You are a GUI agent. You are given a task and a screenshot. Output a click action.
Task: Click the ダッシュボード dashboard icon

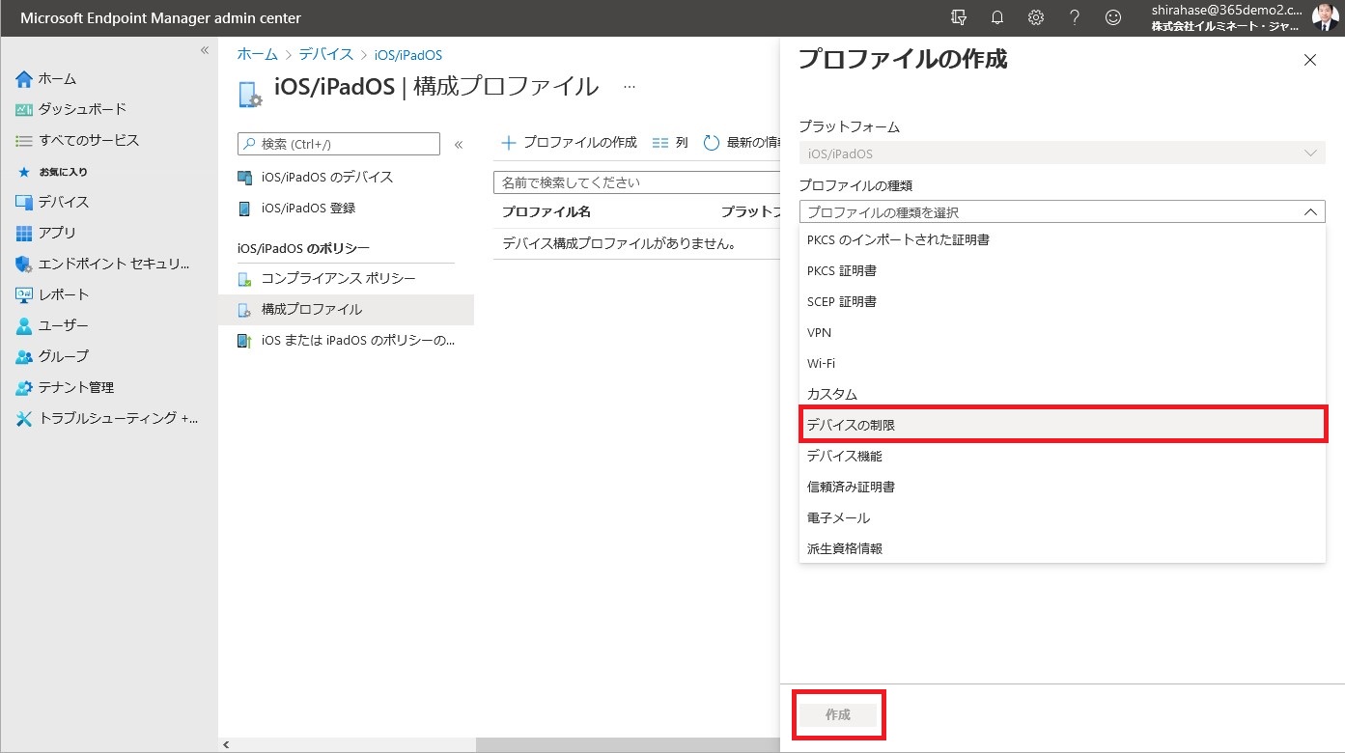coord(24,109)
